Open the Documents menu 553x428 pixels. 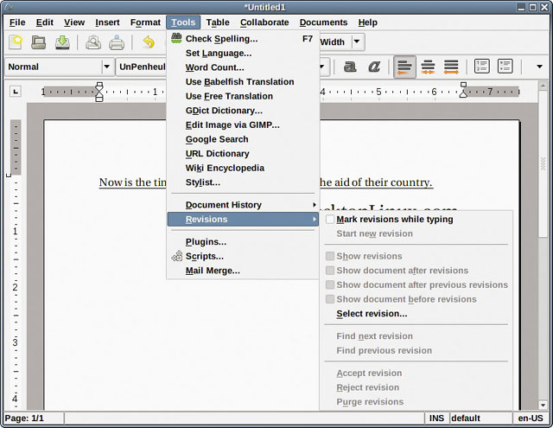pos(323,22)
